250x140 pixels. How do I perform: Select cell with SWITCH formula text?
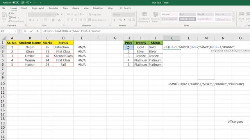click(x=206, y=84)
